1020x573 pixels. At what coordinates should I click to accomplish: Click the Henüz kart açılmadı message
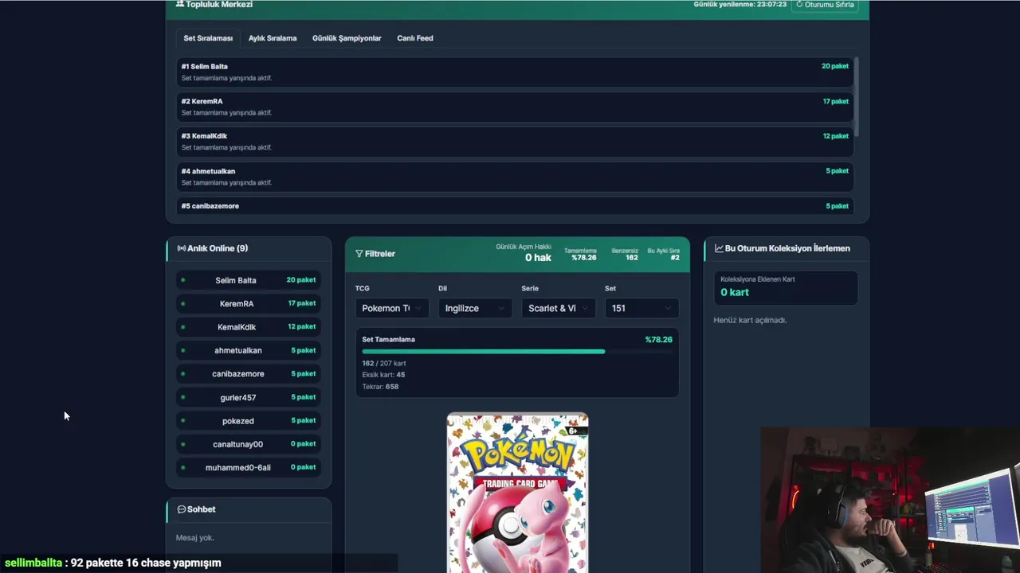click(750, 320)
